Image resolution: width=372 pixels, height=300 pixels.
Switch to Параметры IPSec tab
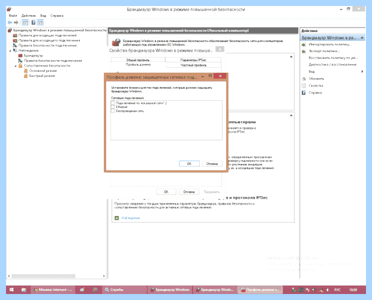pos(193,60)
